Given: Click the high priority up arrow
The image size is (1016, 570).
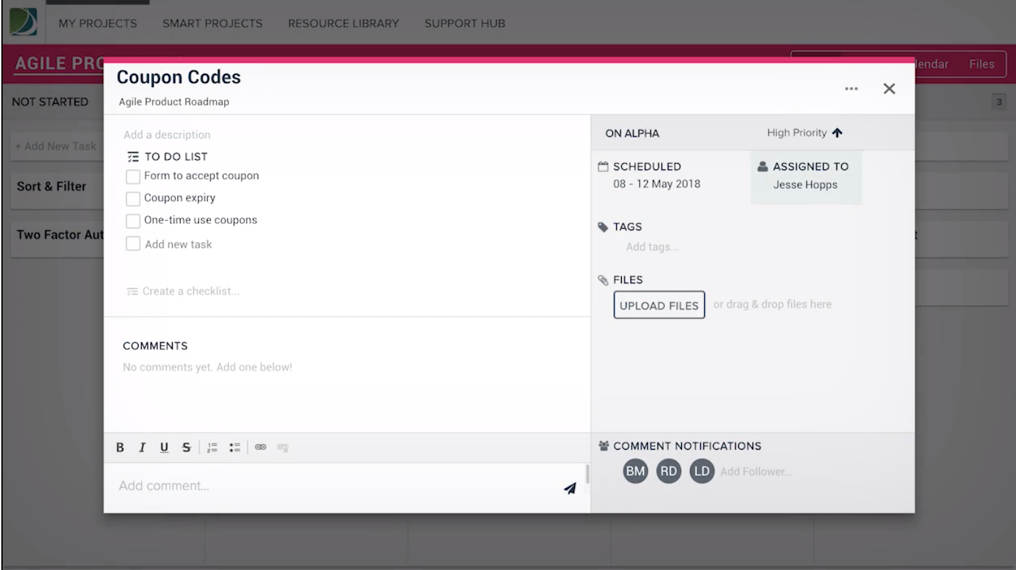Looking at the screenshot, I should tap(837, 132).
